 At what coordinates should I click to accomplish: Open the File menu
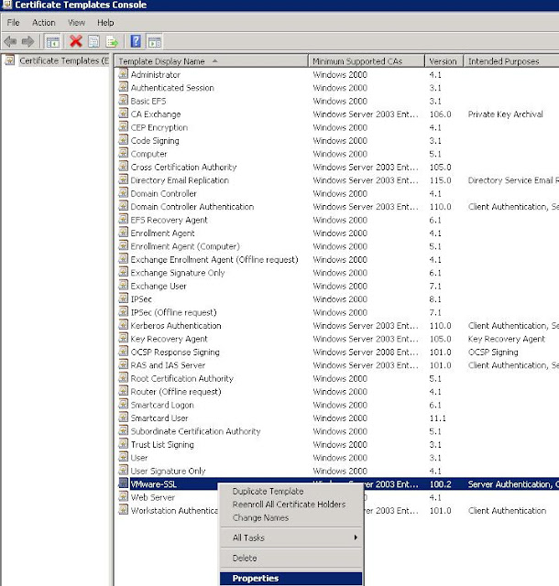[13, 23]
